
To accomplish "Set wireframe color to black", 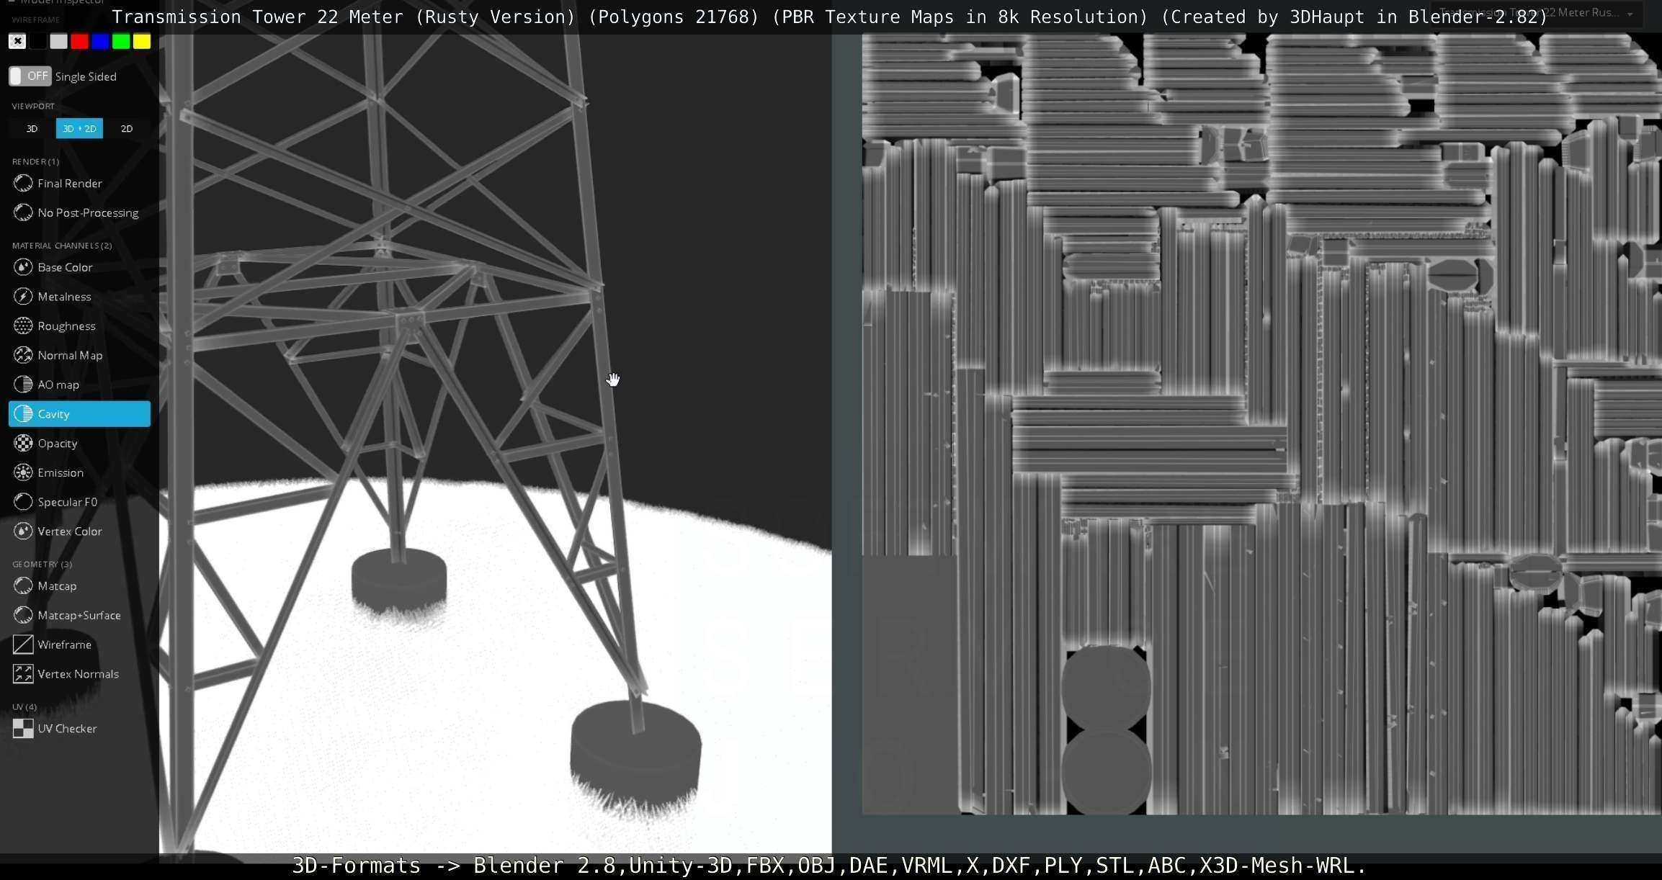I will click(38, 42).
